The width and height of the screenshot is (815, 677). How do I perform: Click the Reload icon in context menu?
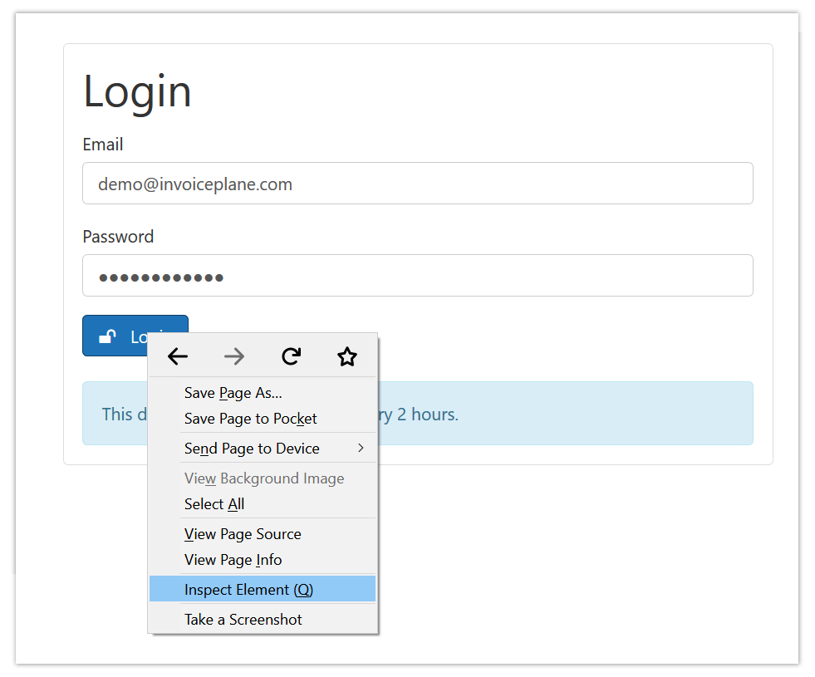coord(291,356)
